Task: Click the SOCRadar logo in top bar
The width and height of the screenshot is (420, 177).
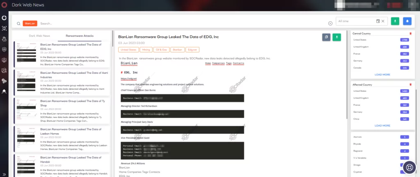Action: [x=4, y=5]
